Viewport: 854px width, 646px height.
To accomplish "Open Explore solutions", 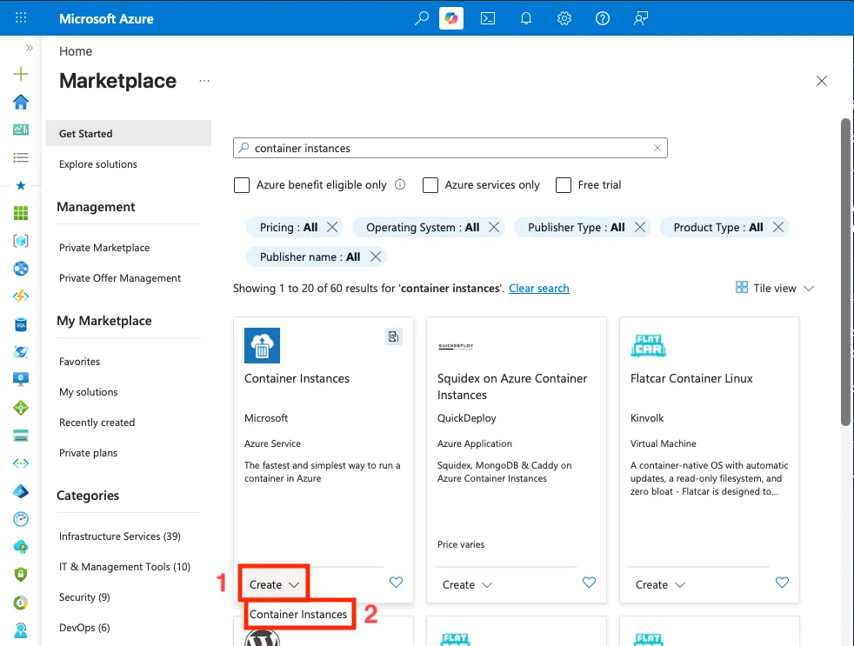I will [x=98, y=164].
